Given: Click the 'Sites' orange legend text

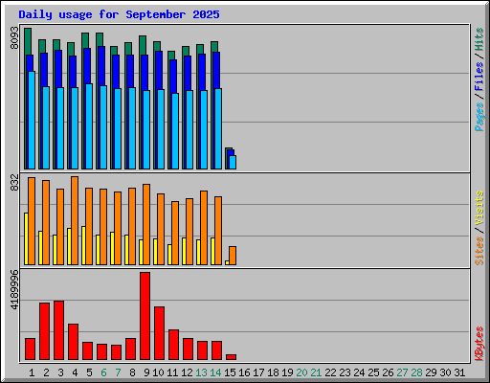Looking at the screenshot, I should pos(479,250).
